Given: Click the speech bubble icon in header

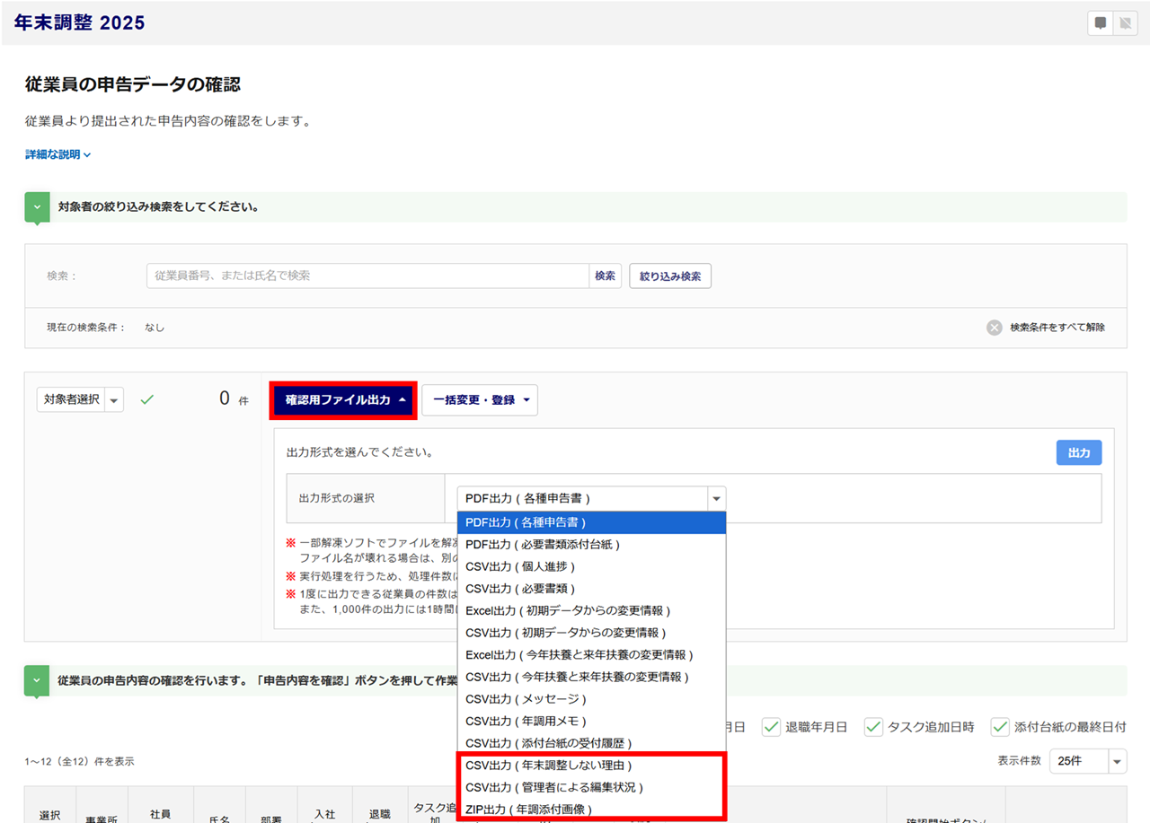Looking at the screenshot, I should (1100, 23).
